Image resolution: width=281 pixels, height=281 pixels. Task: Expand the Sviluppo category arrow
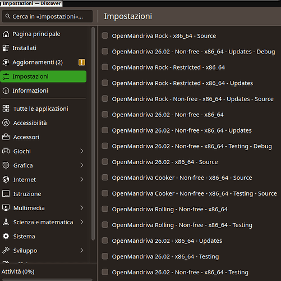click(82, 250)
